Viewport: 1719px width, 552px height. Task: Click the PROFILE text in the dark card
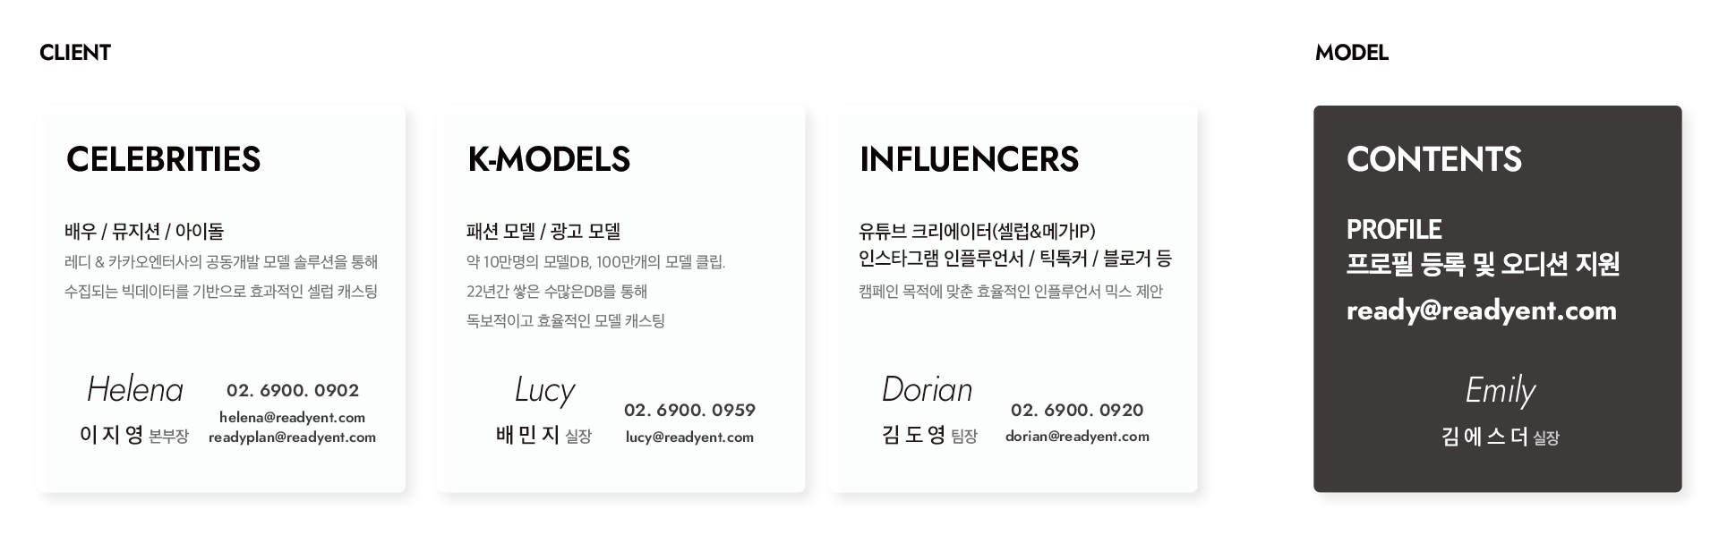pos(1394,230)
